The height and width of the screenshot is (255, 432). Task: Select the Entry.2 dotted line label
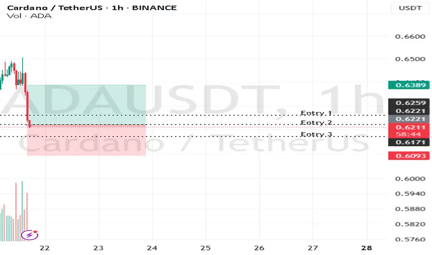(x=316, y=122)
